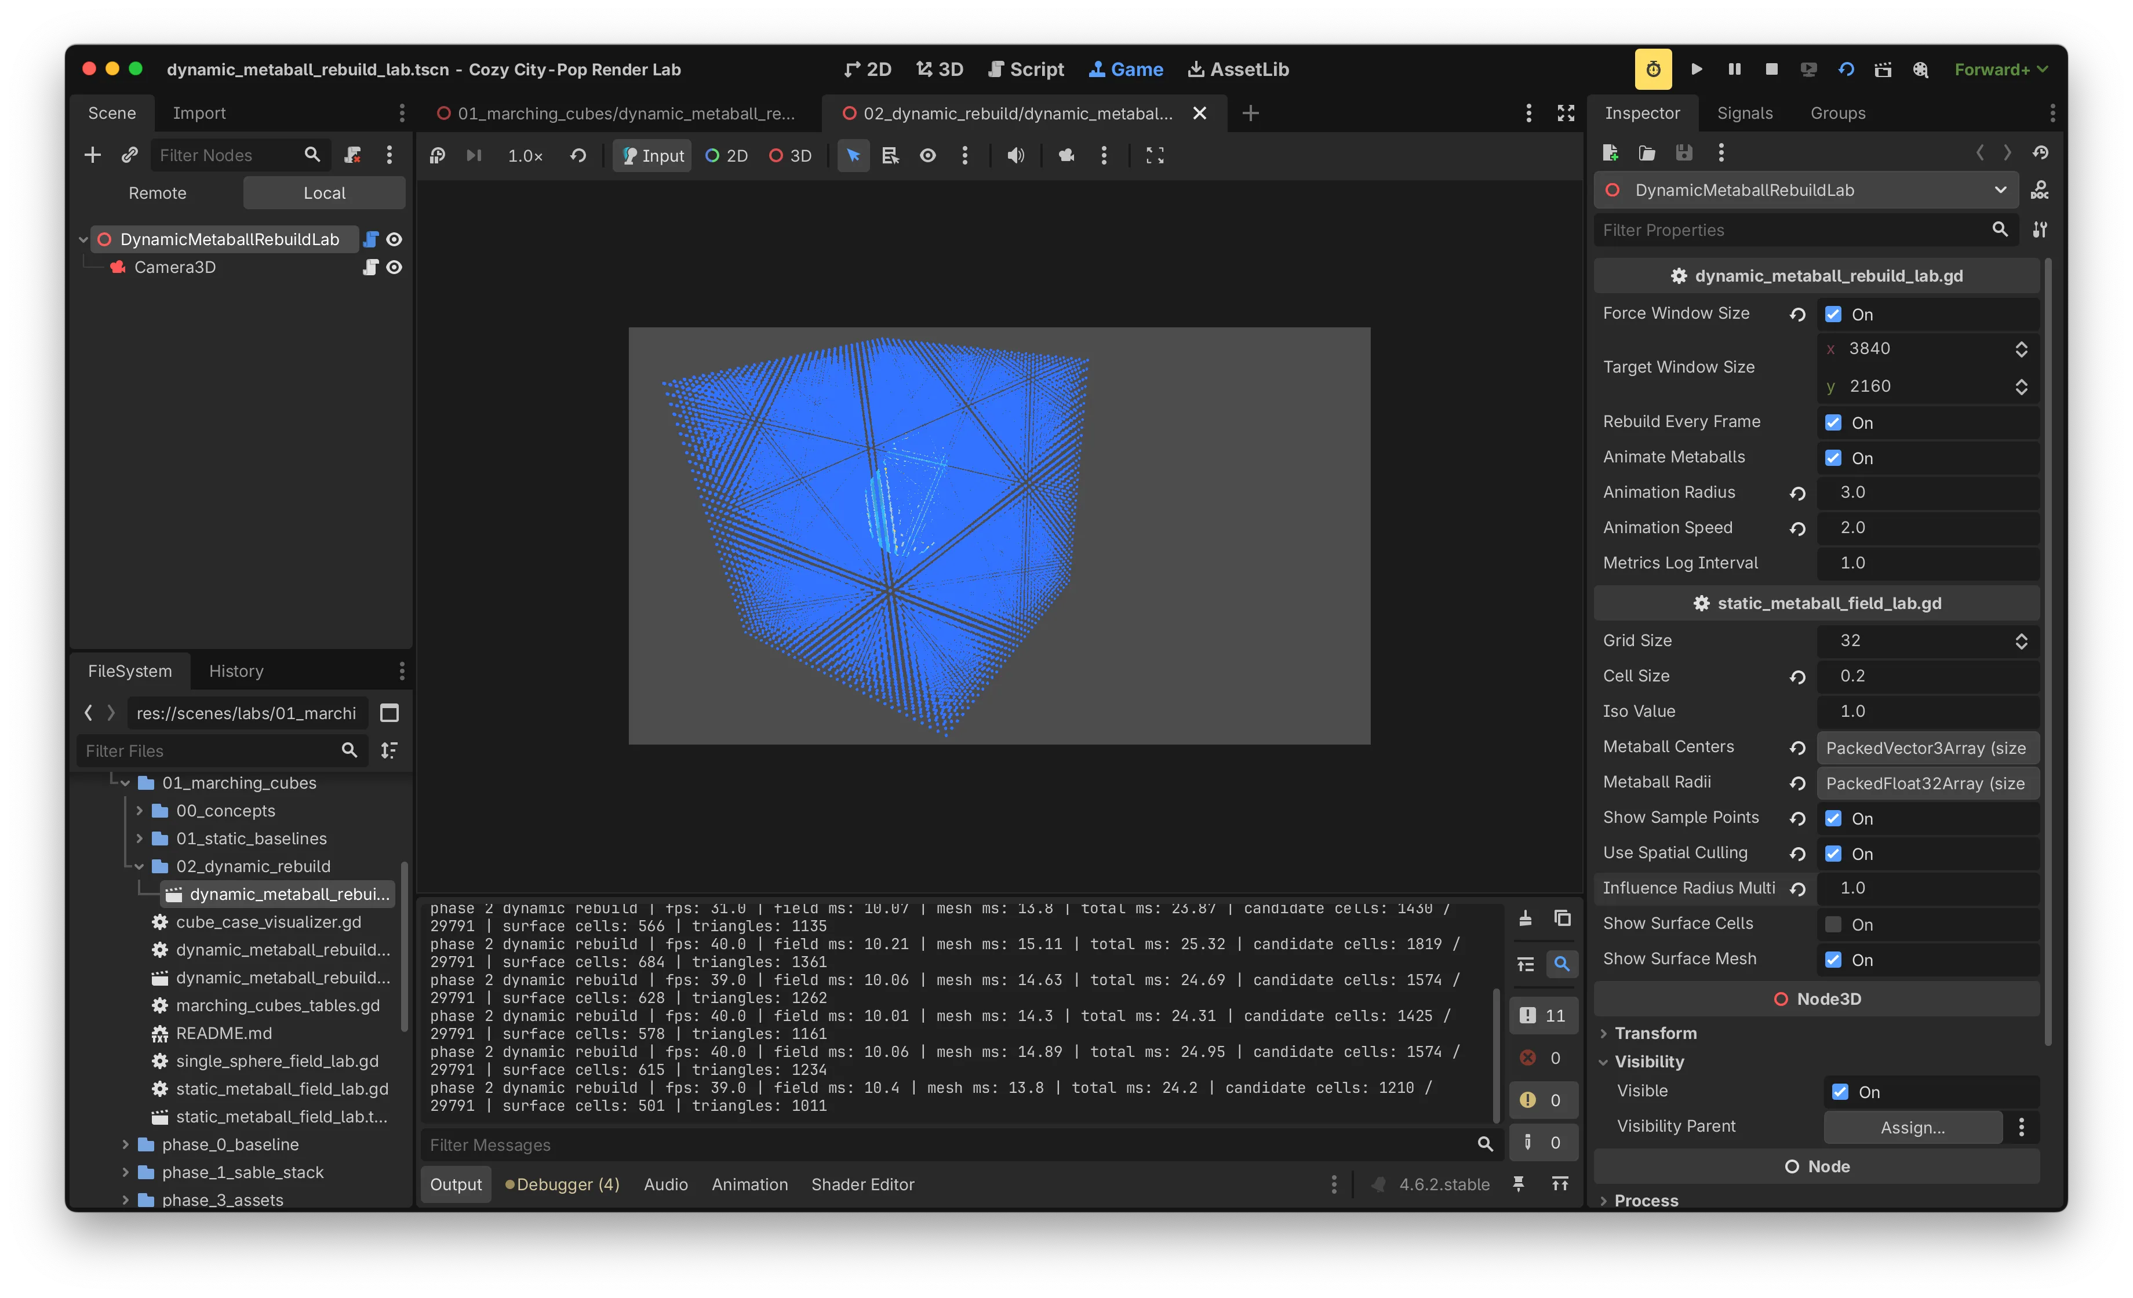The height and width of the screenshot is (1298, 2133).
Task: Toggle the Visible checkbox under Visibility
Action: pos(1840,1092)
